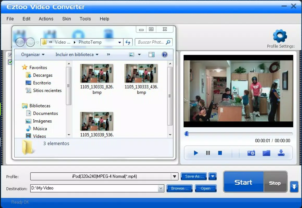The width and height of the screenshot is (302, 208).
Task: Click the download arrow icon in player
Action: coord(281,153)
